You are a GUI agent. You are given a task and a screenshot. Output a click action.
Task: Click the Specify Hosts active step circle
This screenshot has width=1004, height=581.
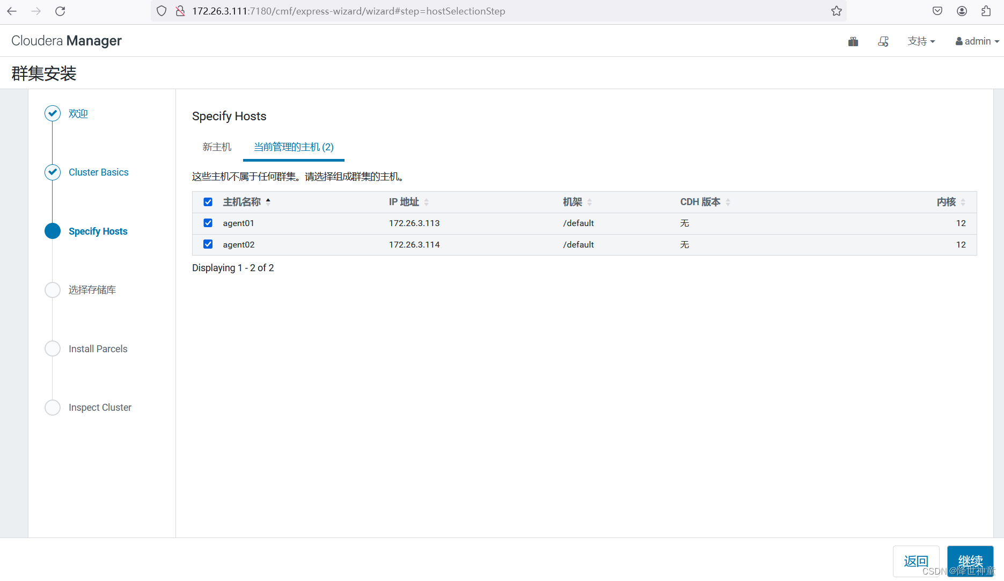pyautogui.click(x=53, y=231)
